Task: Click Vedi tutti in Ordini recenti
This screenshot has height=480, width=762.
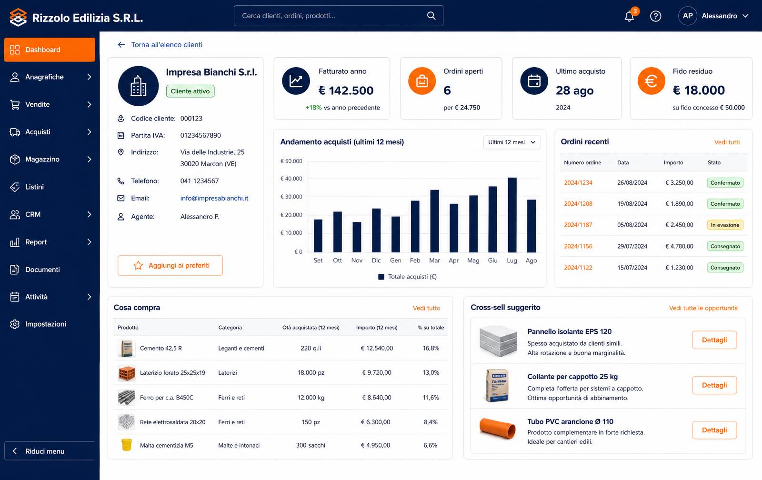Action: (x=727, y=142)
